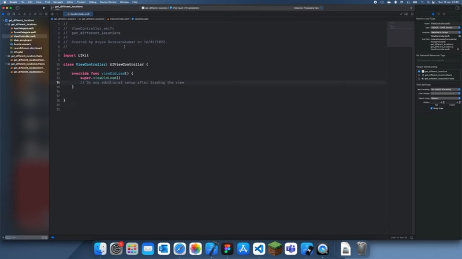Toggle the inspector panel at top right

coord(457,8)
